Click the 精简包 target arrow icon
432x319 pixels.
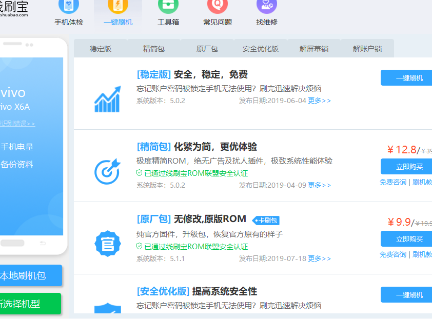[x=107, y=171]
